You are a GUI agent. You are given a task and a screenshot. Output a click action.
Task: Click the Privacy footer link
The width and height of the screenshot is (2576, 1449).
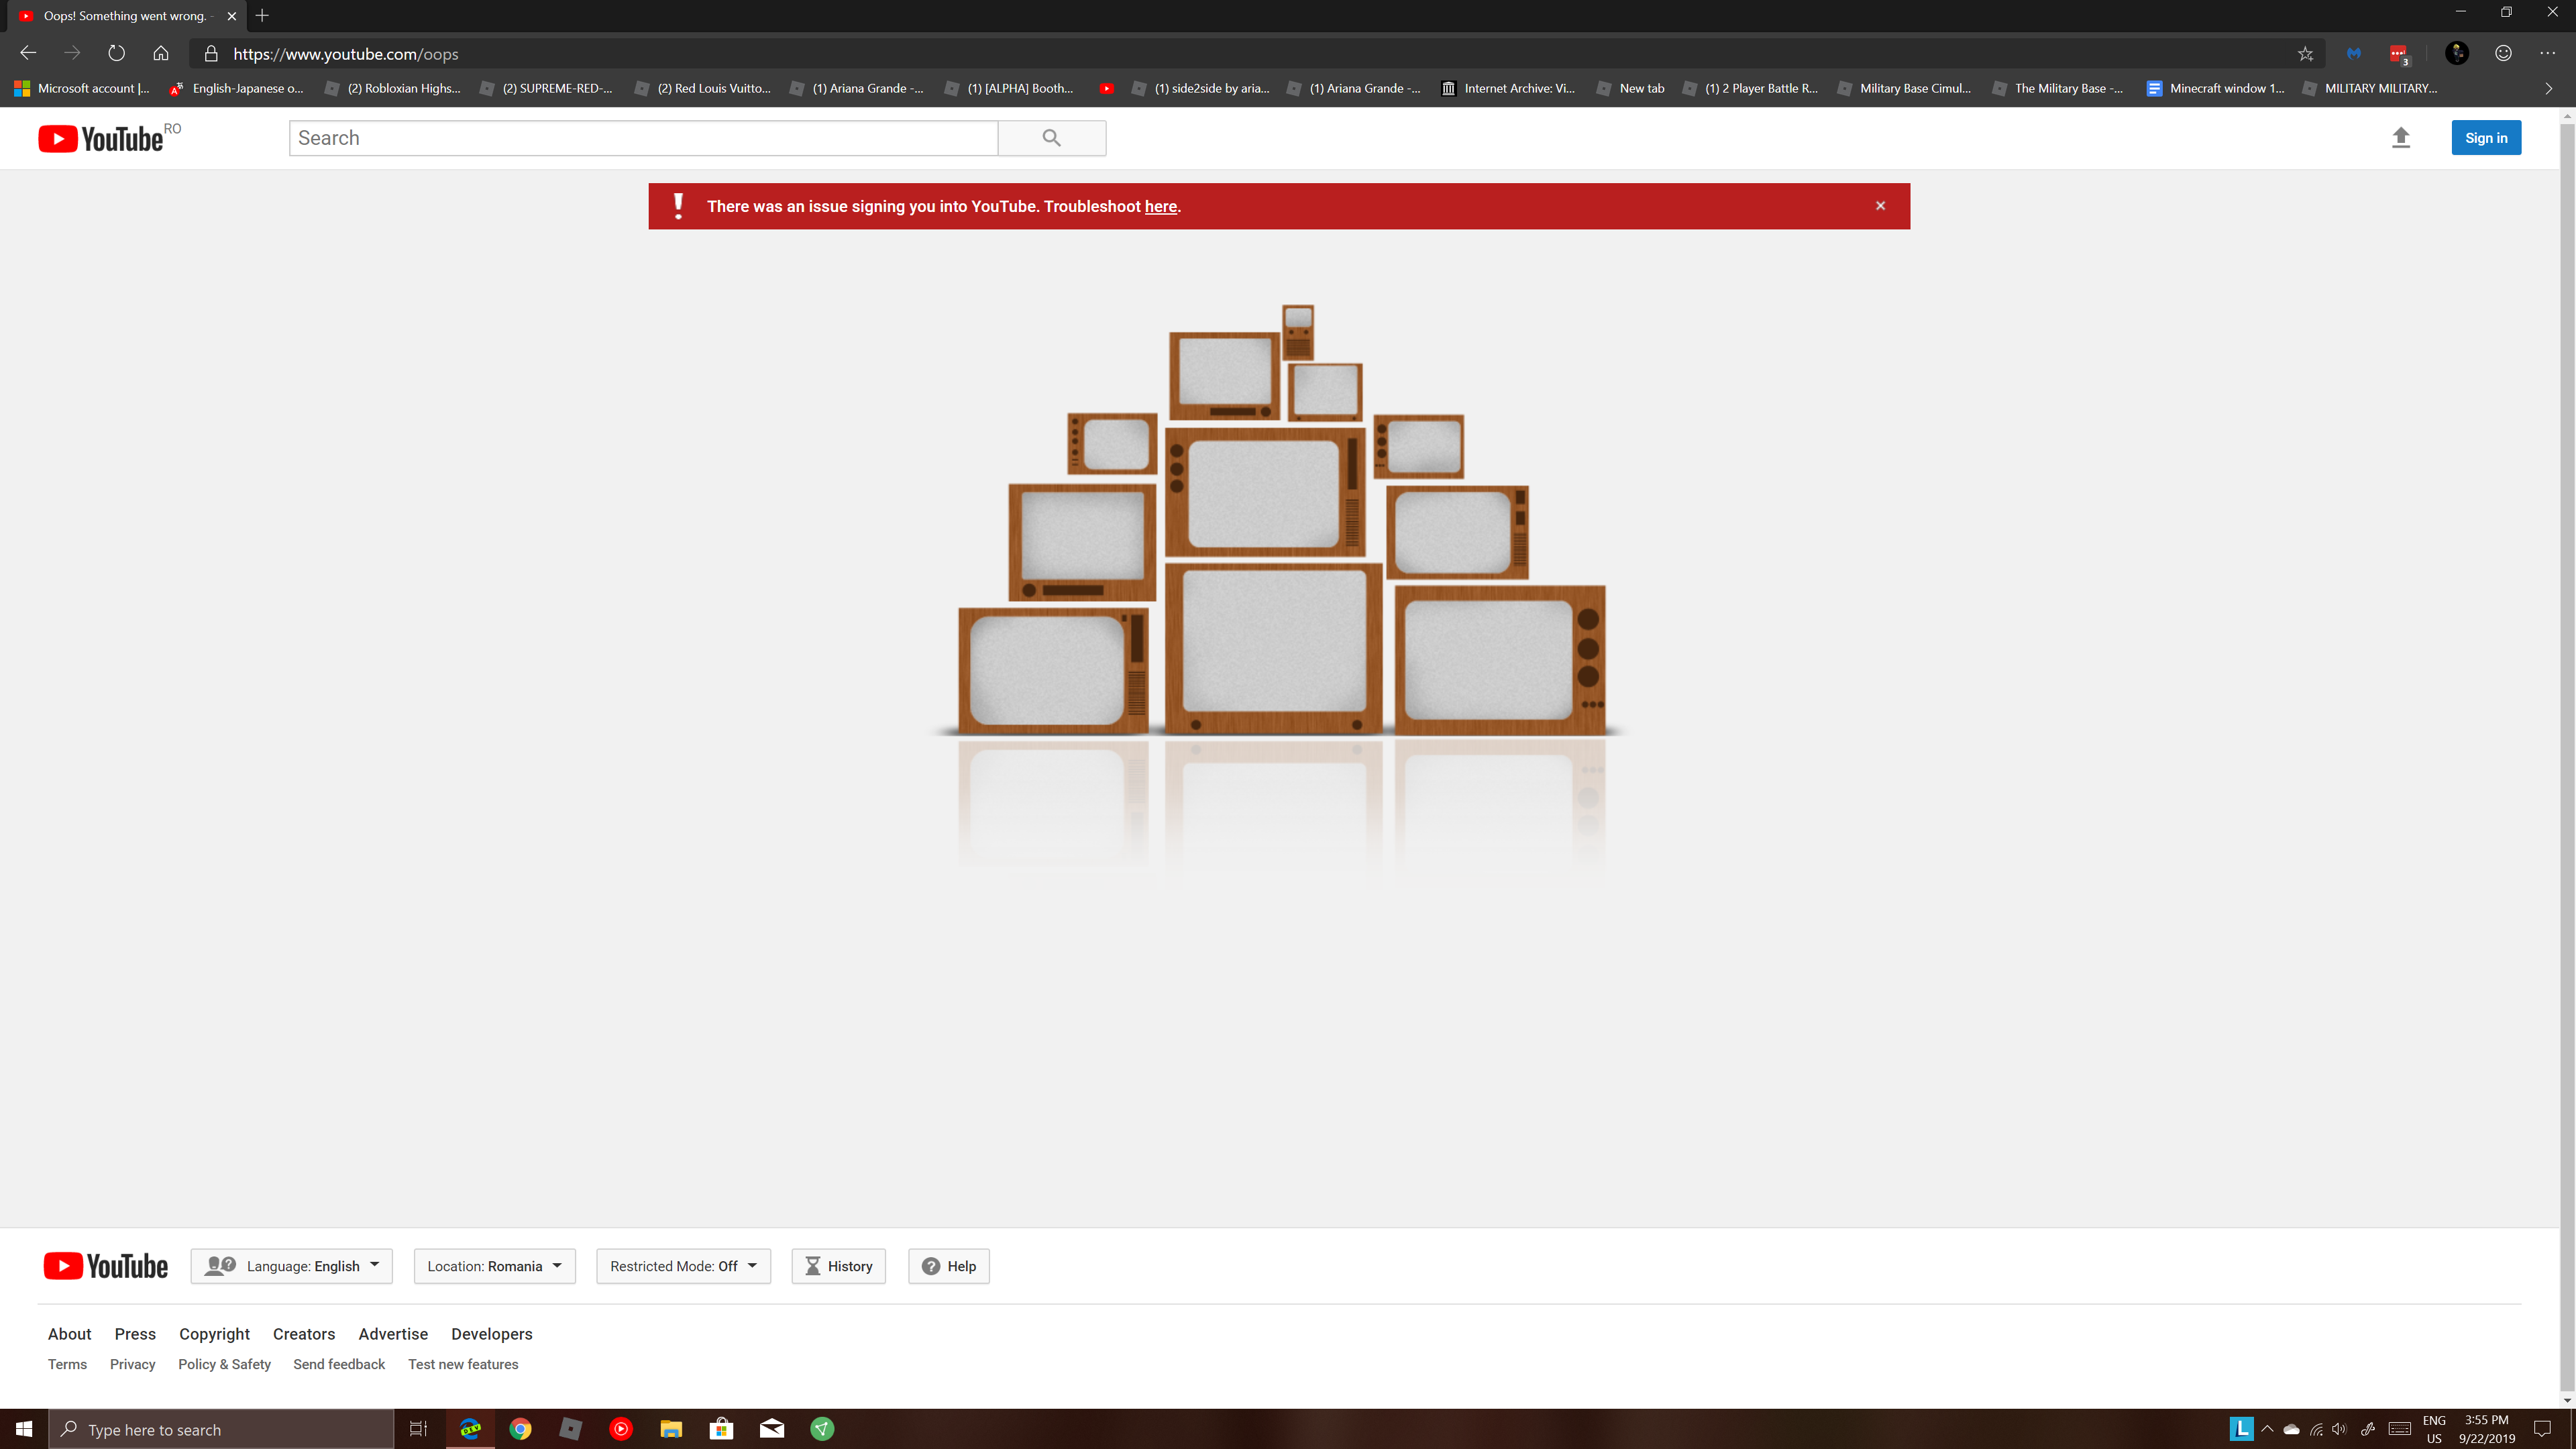[x=133, y=1364]
